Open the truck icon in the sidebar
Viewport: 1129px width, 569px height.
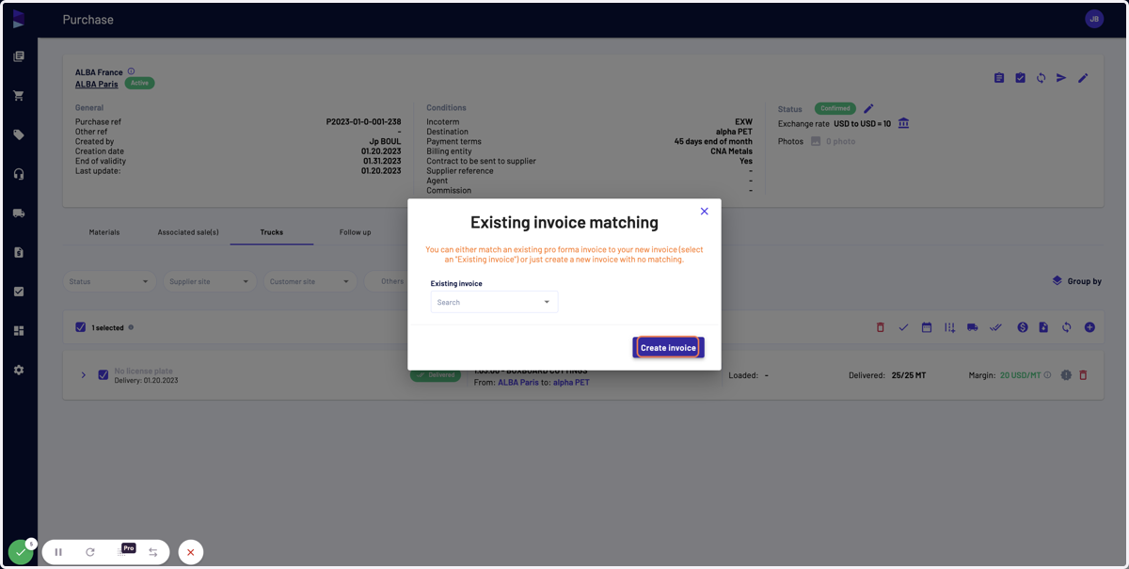click(19, 213)
